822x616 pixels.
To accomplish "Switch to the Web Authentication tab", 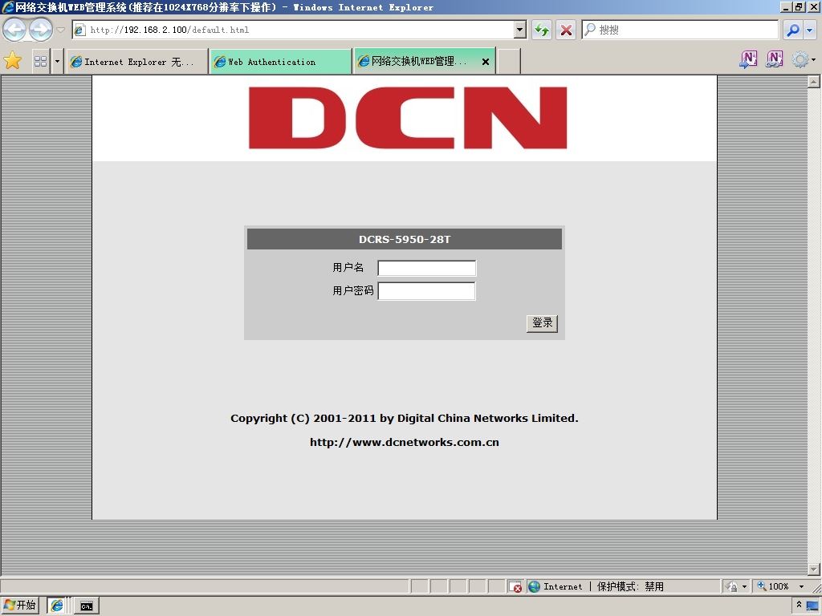I will point(280,61).
